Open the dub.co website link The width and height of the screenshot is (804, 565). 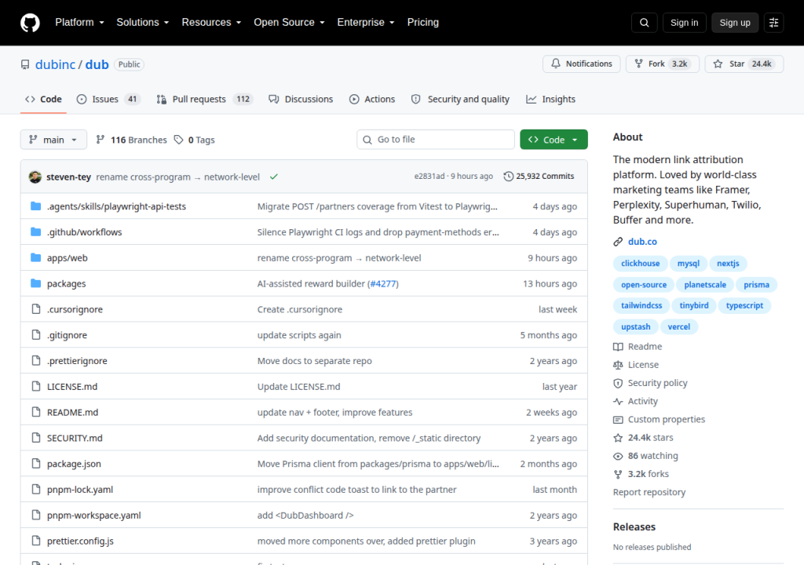[642, 242]
